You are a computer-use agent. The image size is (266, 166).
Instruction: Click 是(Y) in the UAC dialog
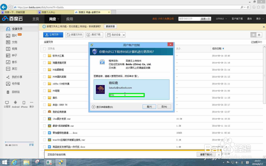[x=149, y=107]
